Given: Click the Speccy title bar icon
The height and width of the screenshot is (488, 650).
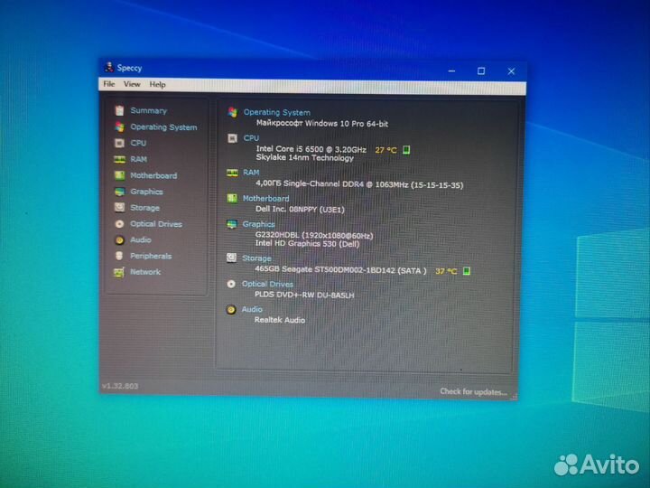Looking at the screenshot, I should click(109, 67).
